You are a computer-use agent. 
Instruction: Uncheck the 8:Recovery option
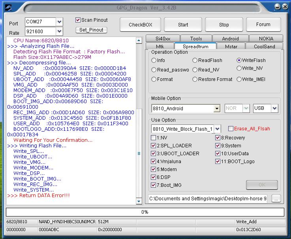pyautogui.click(x=218, y=137)
